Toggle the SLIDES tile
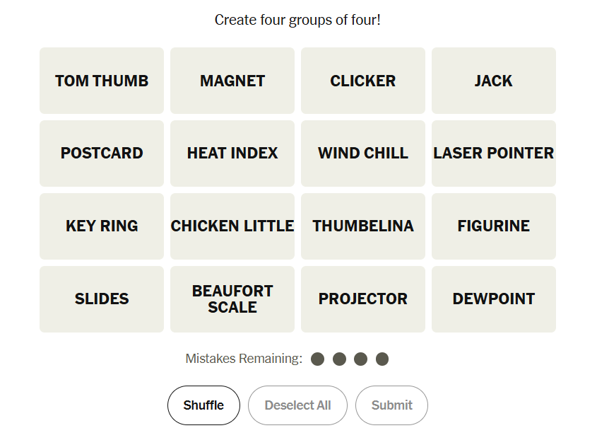597x445 pixels. [102, 299]
